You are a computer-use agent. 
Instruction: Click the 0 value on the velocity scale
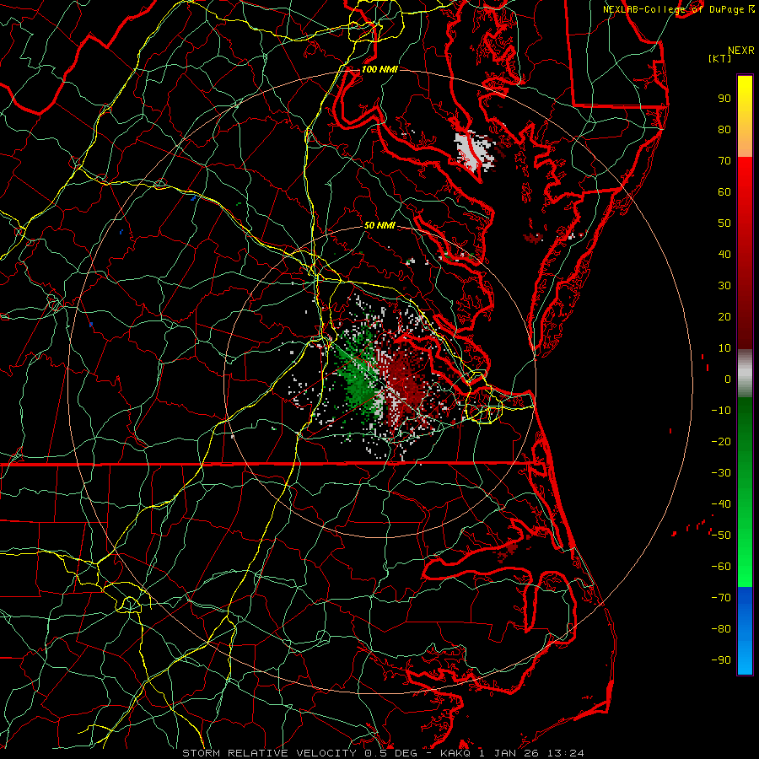[x=728, y=379]
